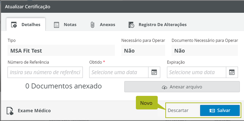The width and height of the screenshot is (244, 121).
Task: Click the Exame Médico document icon
Action: coord(10,111)
